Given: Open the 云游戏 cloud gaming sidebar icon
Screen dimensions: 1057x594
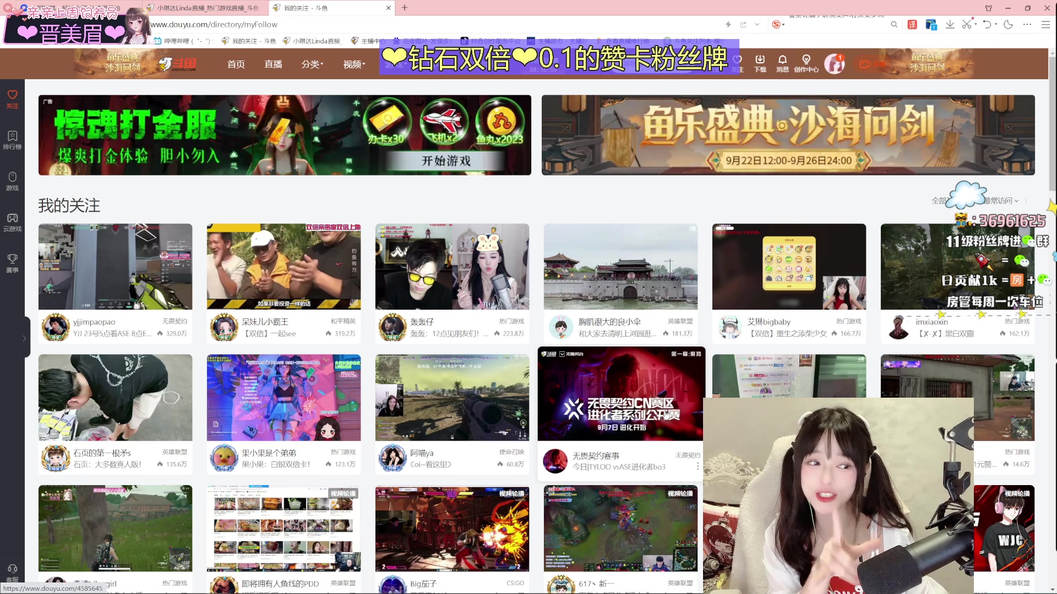Looking at the screenshot, I should coord(12,222).
